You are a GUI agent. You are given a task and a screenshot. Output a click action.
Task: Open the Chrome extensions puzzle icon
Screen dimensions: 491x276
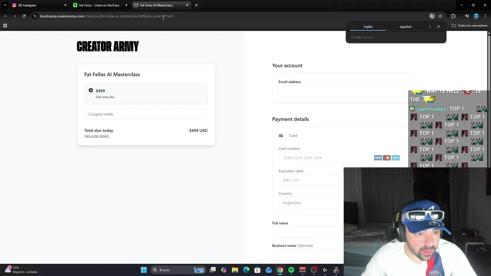pos(453,16)
